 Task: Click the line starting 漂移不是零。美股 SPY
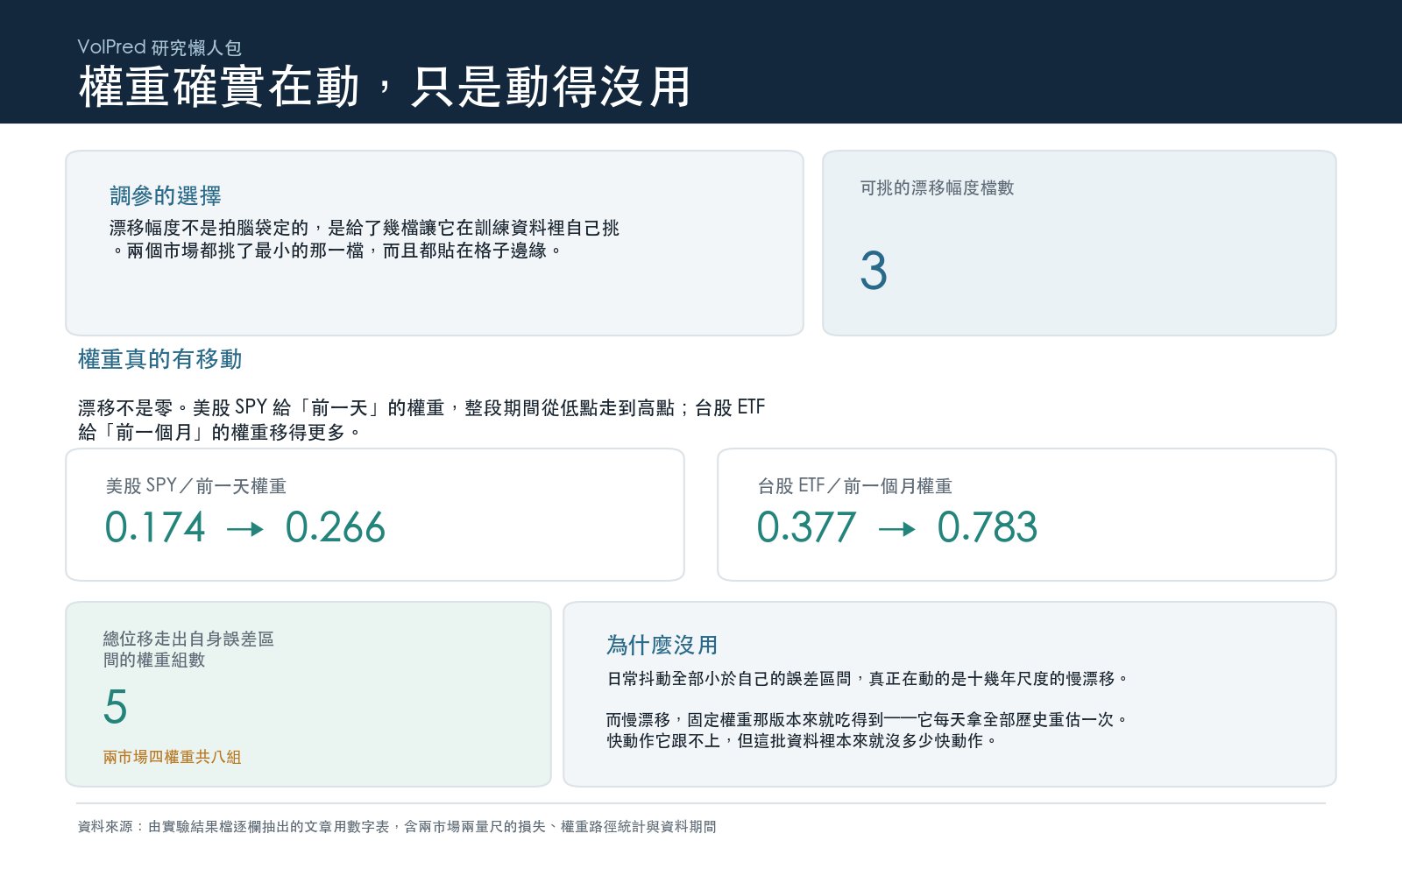[x=421, y=407]
